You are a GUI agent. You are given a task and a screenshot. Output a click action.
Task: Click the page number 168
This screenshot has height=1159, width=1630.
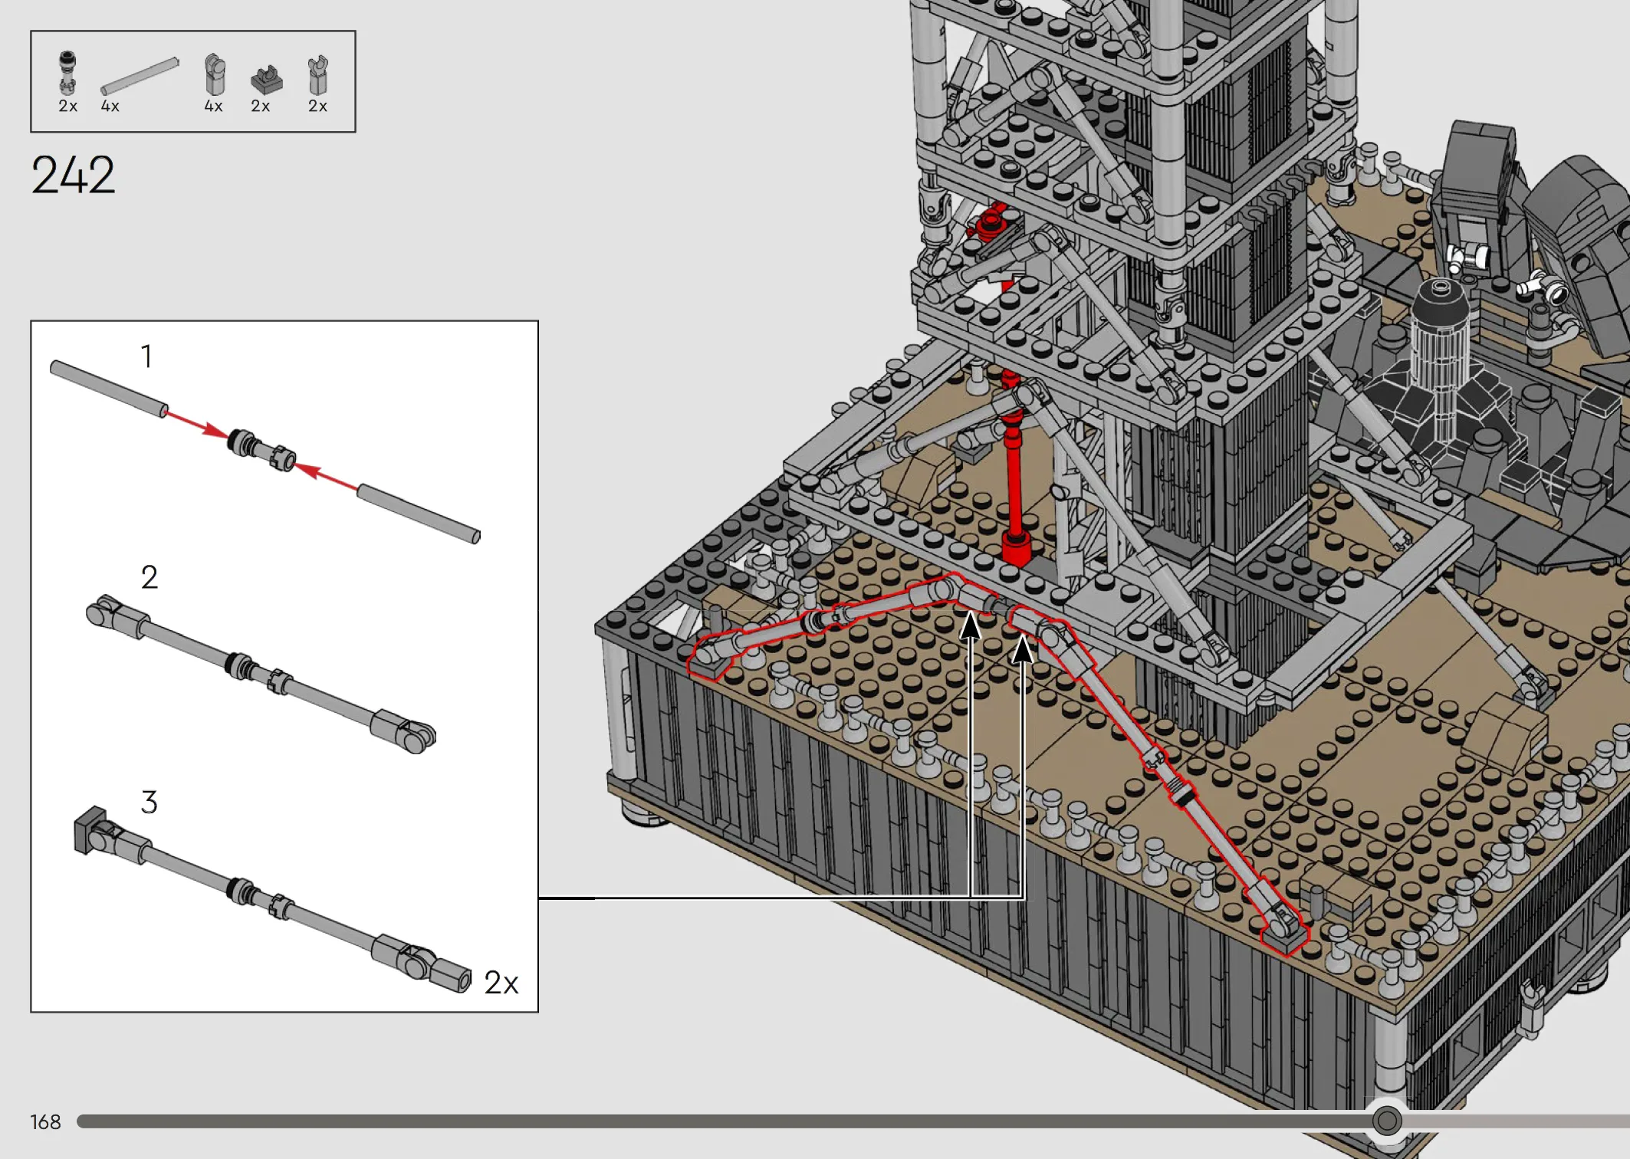[45, 1122]
